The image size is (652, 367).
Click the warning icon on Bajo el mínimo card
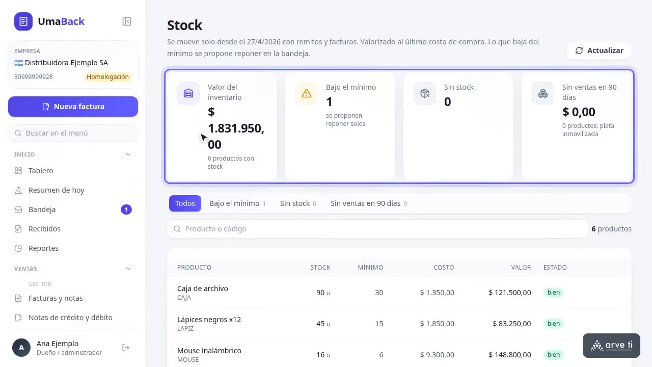(x=307, y=93)
